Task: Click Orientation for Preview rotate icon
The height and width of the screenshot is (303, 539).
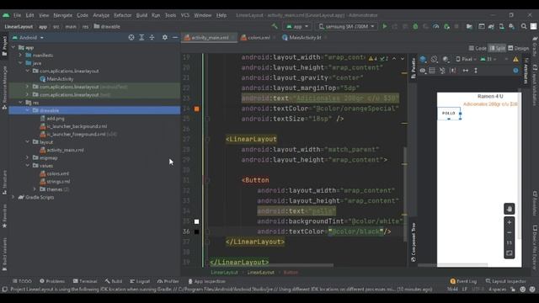Action: coord(435,59)
